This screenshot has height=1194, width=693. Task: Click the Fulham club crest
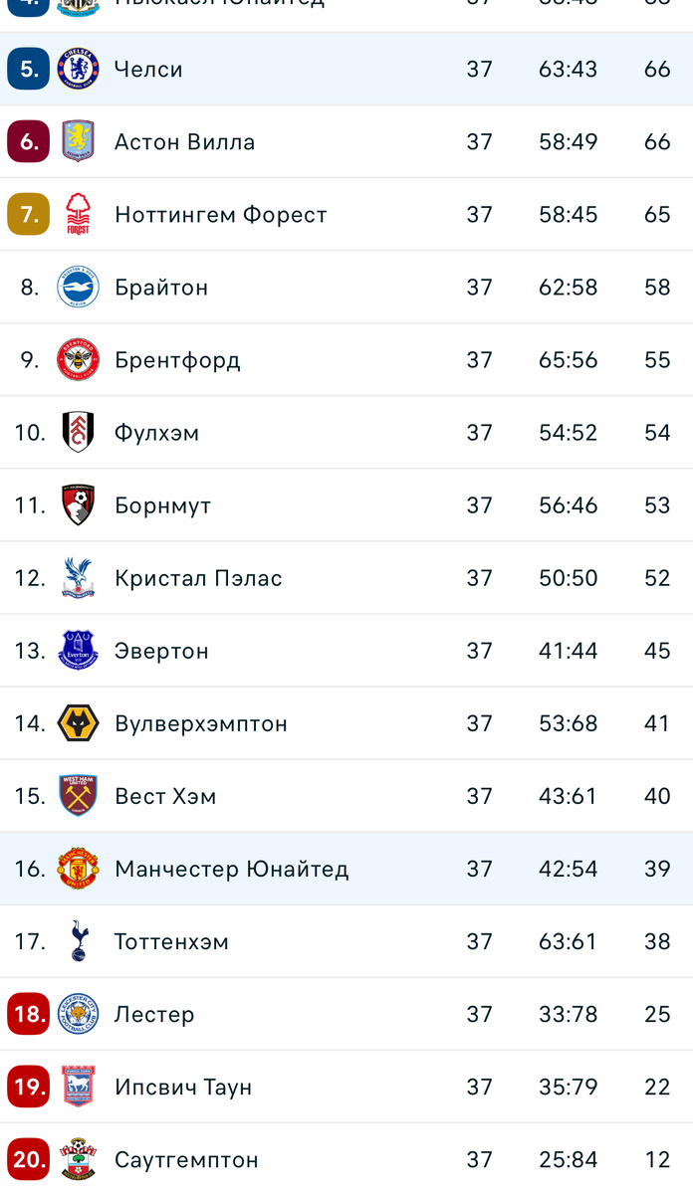point(76,432)
